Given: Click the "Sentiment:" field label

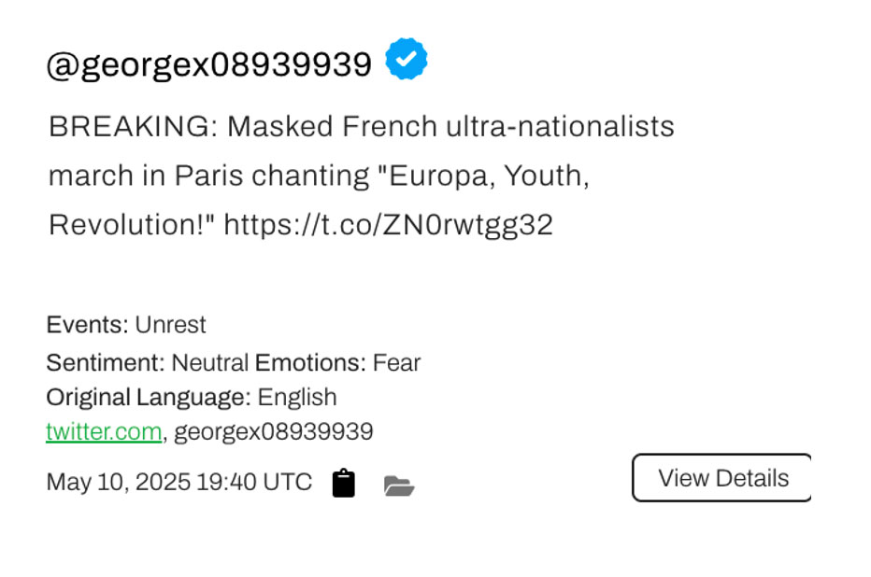Looking at the screenshot, I should click(106, 362).
